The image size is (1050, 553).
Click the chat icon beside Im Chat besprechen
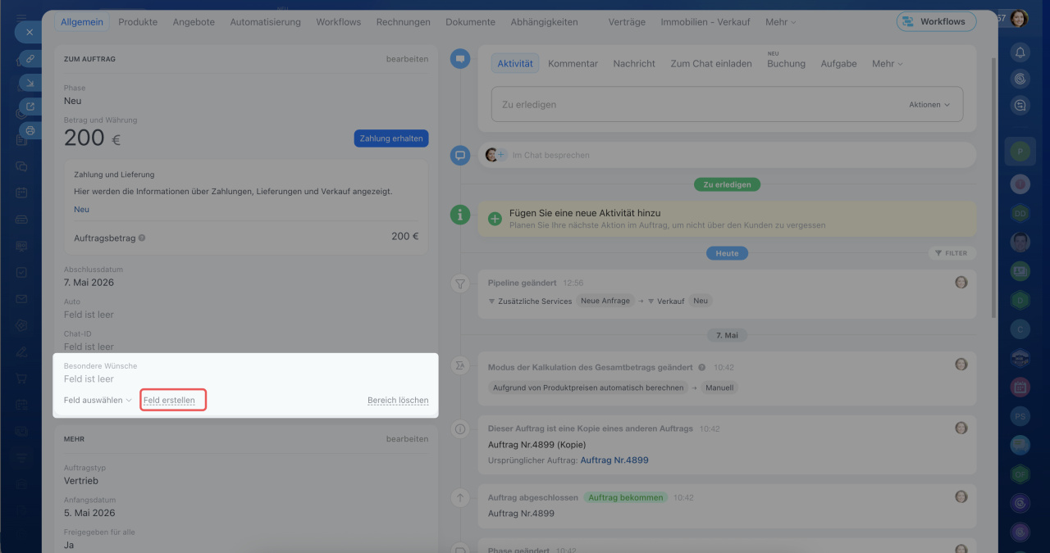pos(460,155)
